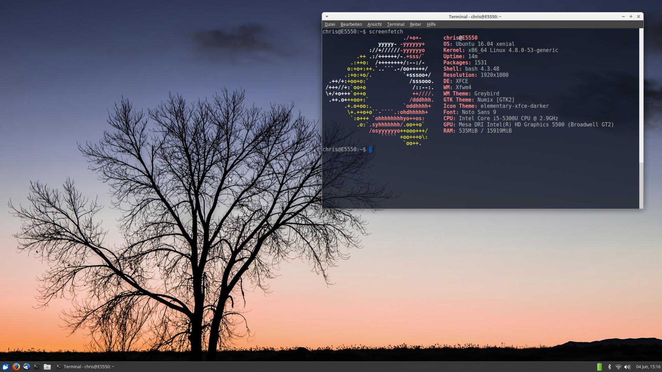The image size is (662, 372).
Task: Click the 'RAM: 535MiB / 15919MiB' line
Action: click(x=477, y=131)
